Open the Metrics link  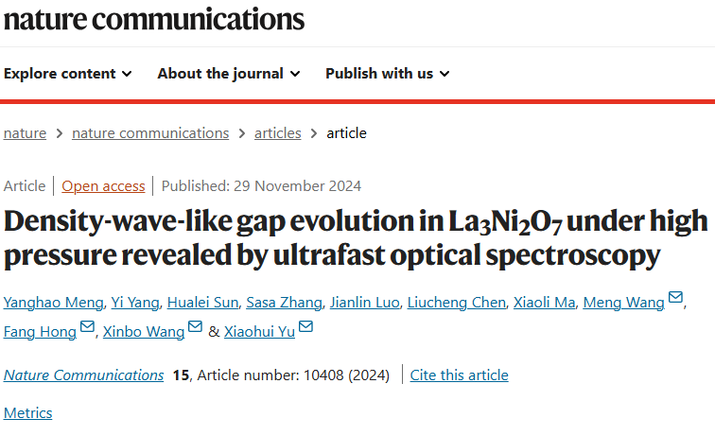point(28,413)
